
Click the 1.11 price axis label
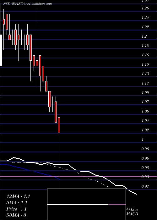(x=145, y=83)
